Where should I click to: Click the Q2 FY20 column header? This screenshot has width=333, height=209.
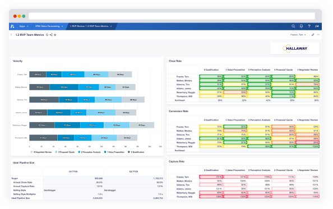point(133,171)
